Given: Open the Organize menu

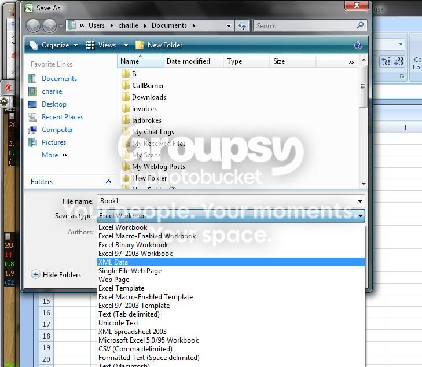Looking at the screenshot, I should [54, 45].
